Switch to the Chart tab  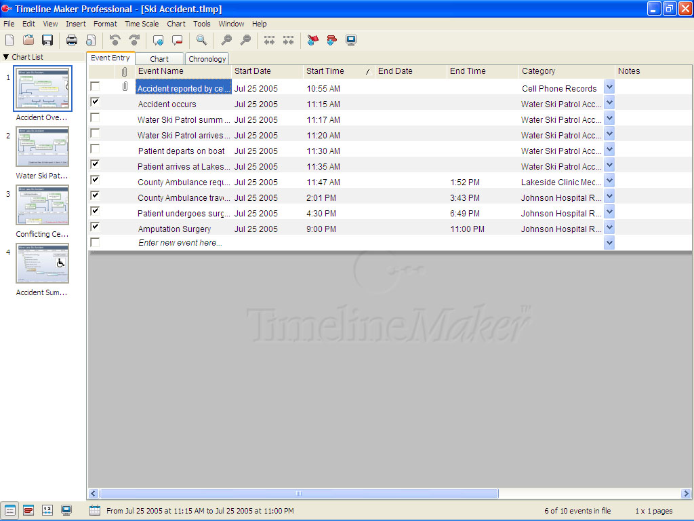(159, 59)
